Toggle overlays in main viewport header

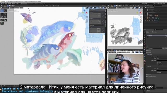tap(93, 8)
